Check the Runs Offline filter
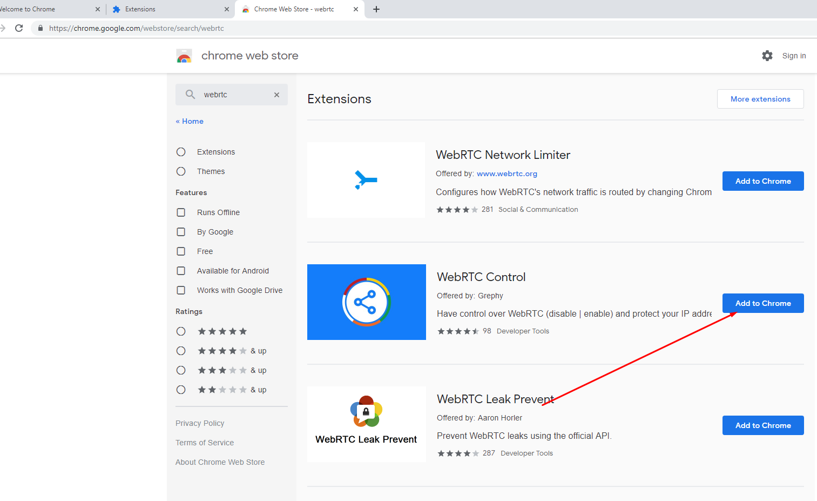The image size is (817, 501). (x=181, y=212)
